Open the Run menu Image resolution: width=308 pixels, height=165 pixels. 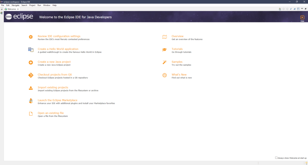point(39,5)
